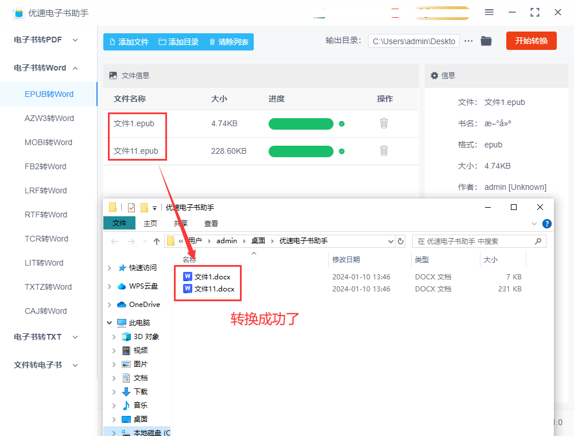Select the 文件11.epub file name
574x436 pixels.
coord(136,151)
